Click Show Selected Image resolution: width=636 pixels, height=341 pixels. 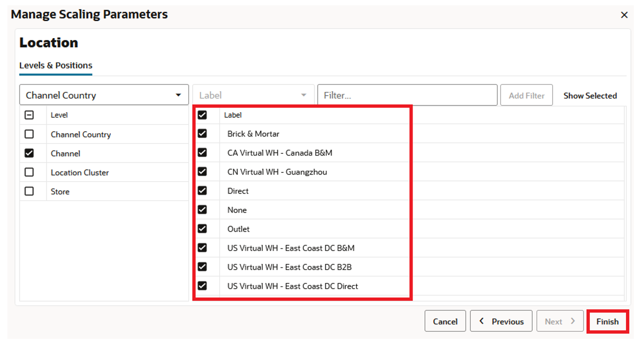pyautogui.click(x=590, y=95)
